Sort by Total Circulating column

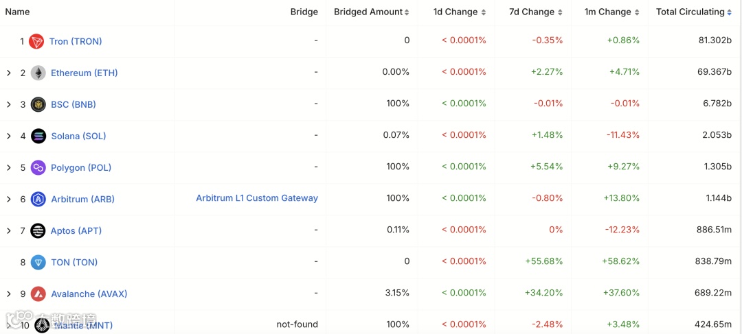tap(728, 12)
